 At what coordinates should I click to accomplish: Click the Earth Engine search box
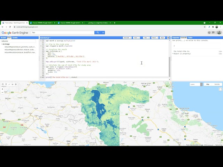[x=63, y=32]
